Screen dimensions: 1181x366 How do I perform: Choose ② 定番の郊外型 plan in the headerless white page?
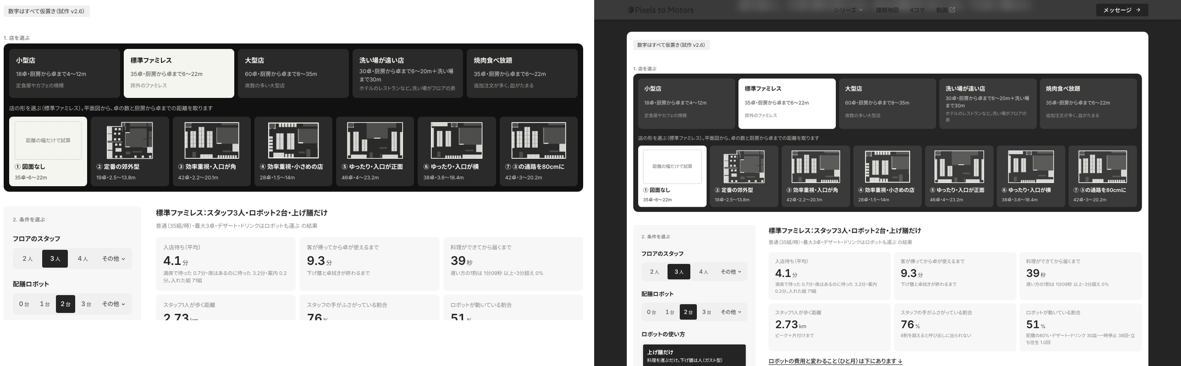point(130,151)
